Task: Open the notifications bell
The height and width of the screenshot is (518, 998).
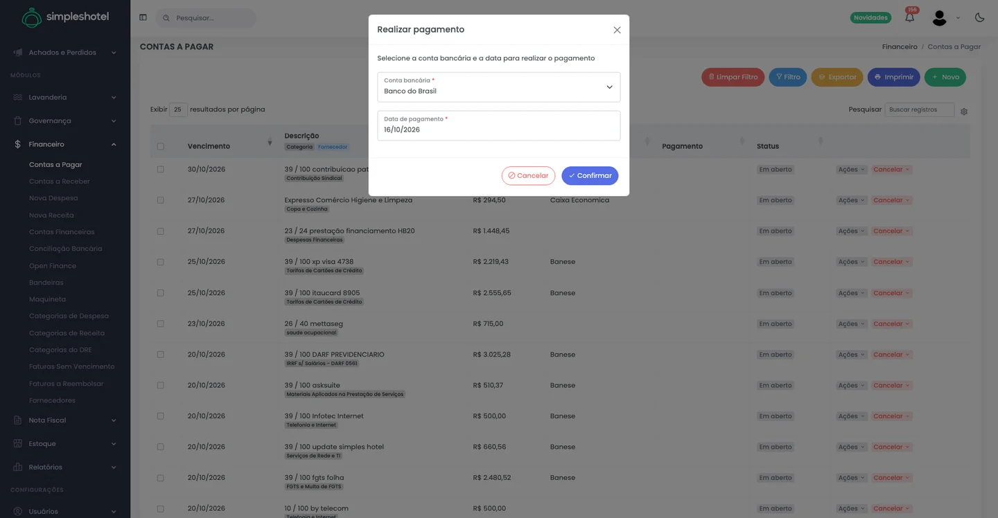Action: [909, 17]
